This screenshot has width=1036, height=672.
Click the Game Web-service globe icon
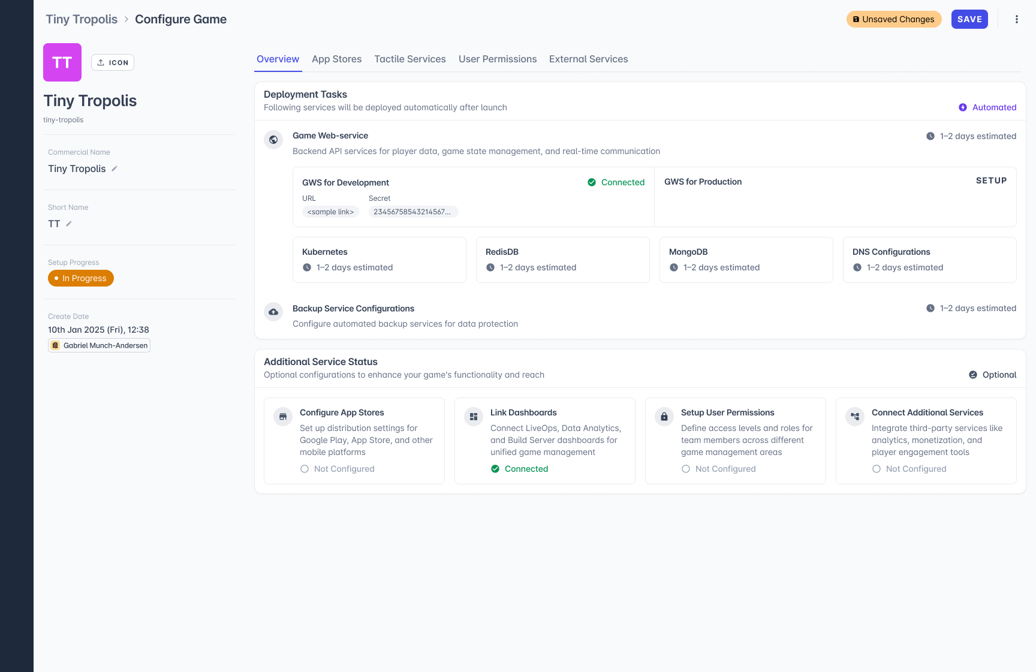pos(273,140)
